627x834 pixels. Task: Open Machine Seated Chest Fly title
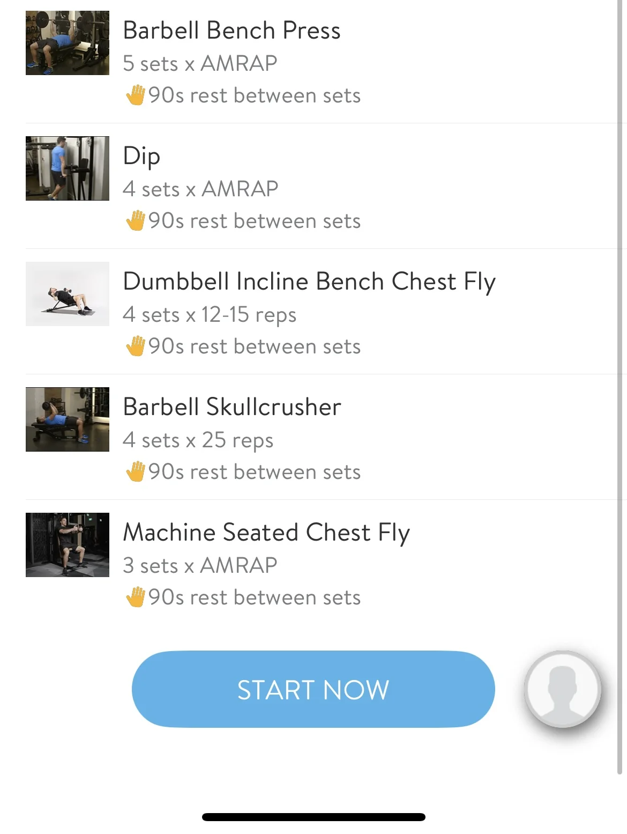[x=266, y=533]
